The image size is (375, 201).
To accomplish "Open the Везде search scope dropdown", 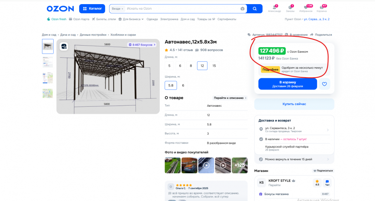I will pyautogui.click(x=117, y=9).
